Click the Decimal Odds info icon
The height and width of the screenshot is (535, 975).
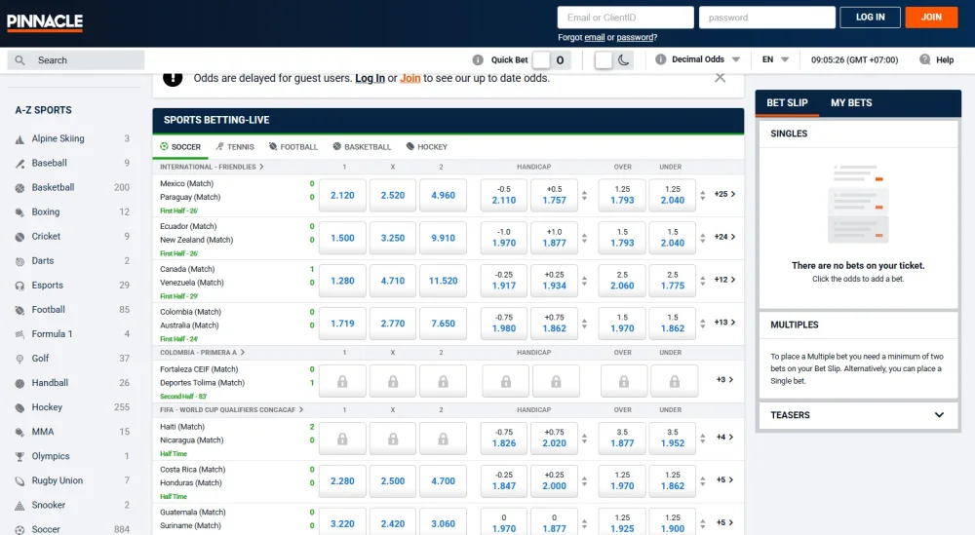[x=660, y=59]
